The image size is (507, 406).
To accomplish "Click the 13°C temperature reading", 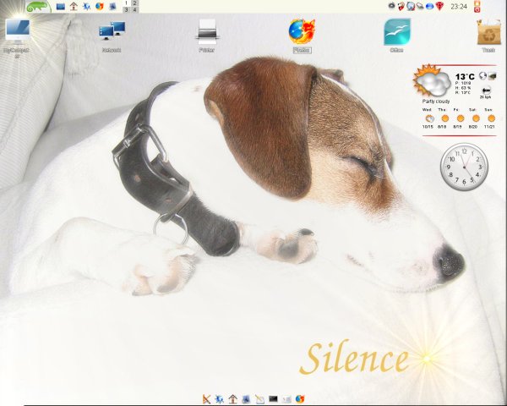I will click(x=465, y=77).
